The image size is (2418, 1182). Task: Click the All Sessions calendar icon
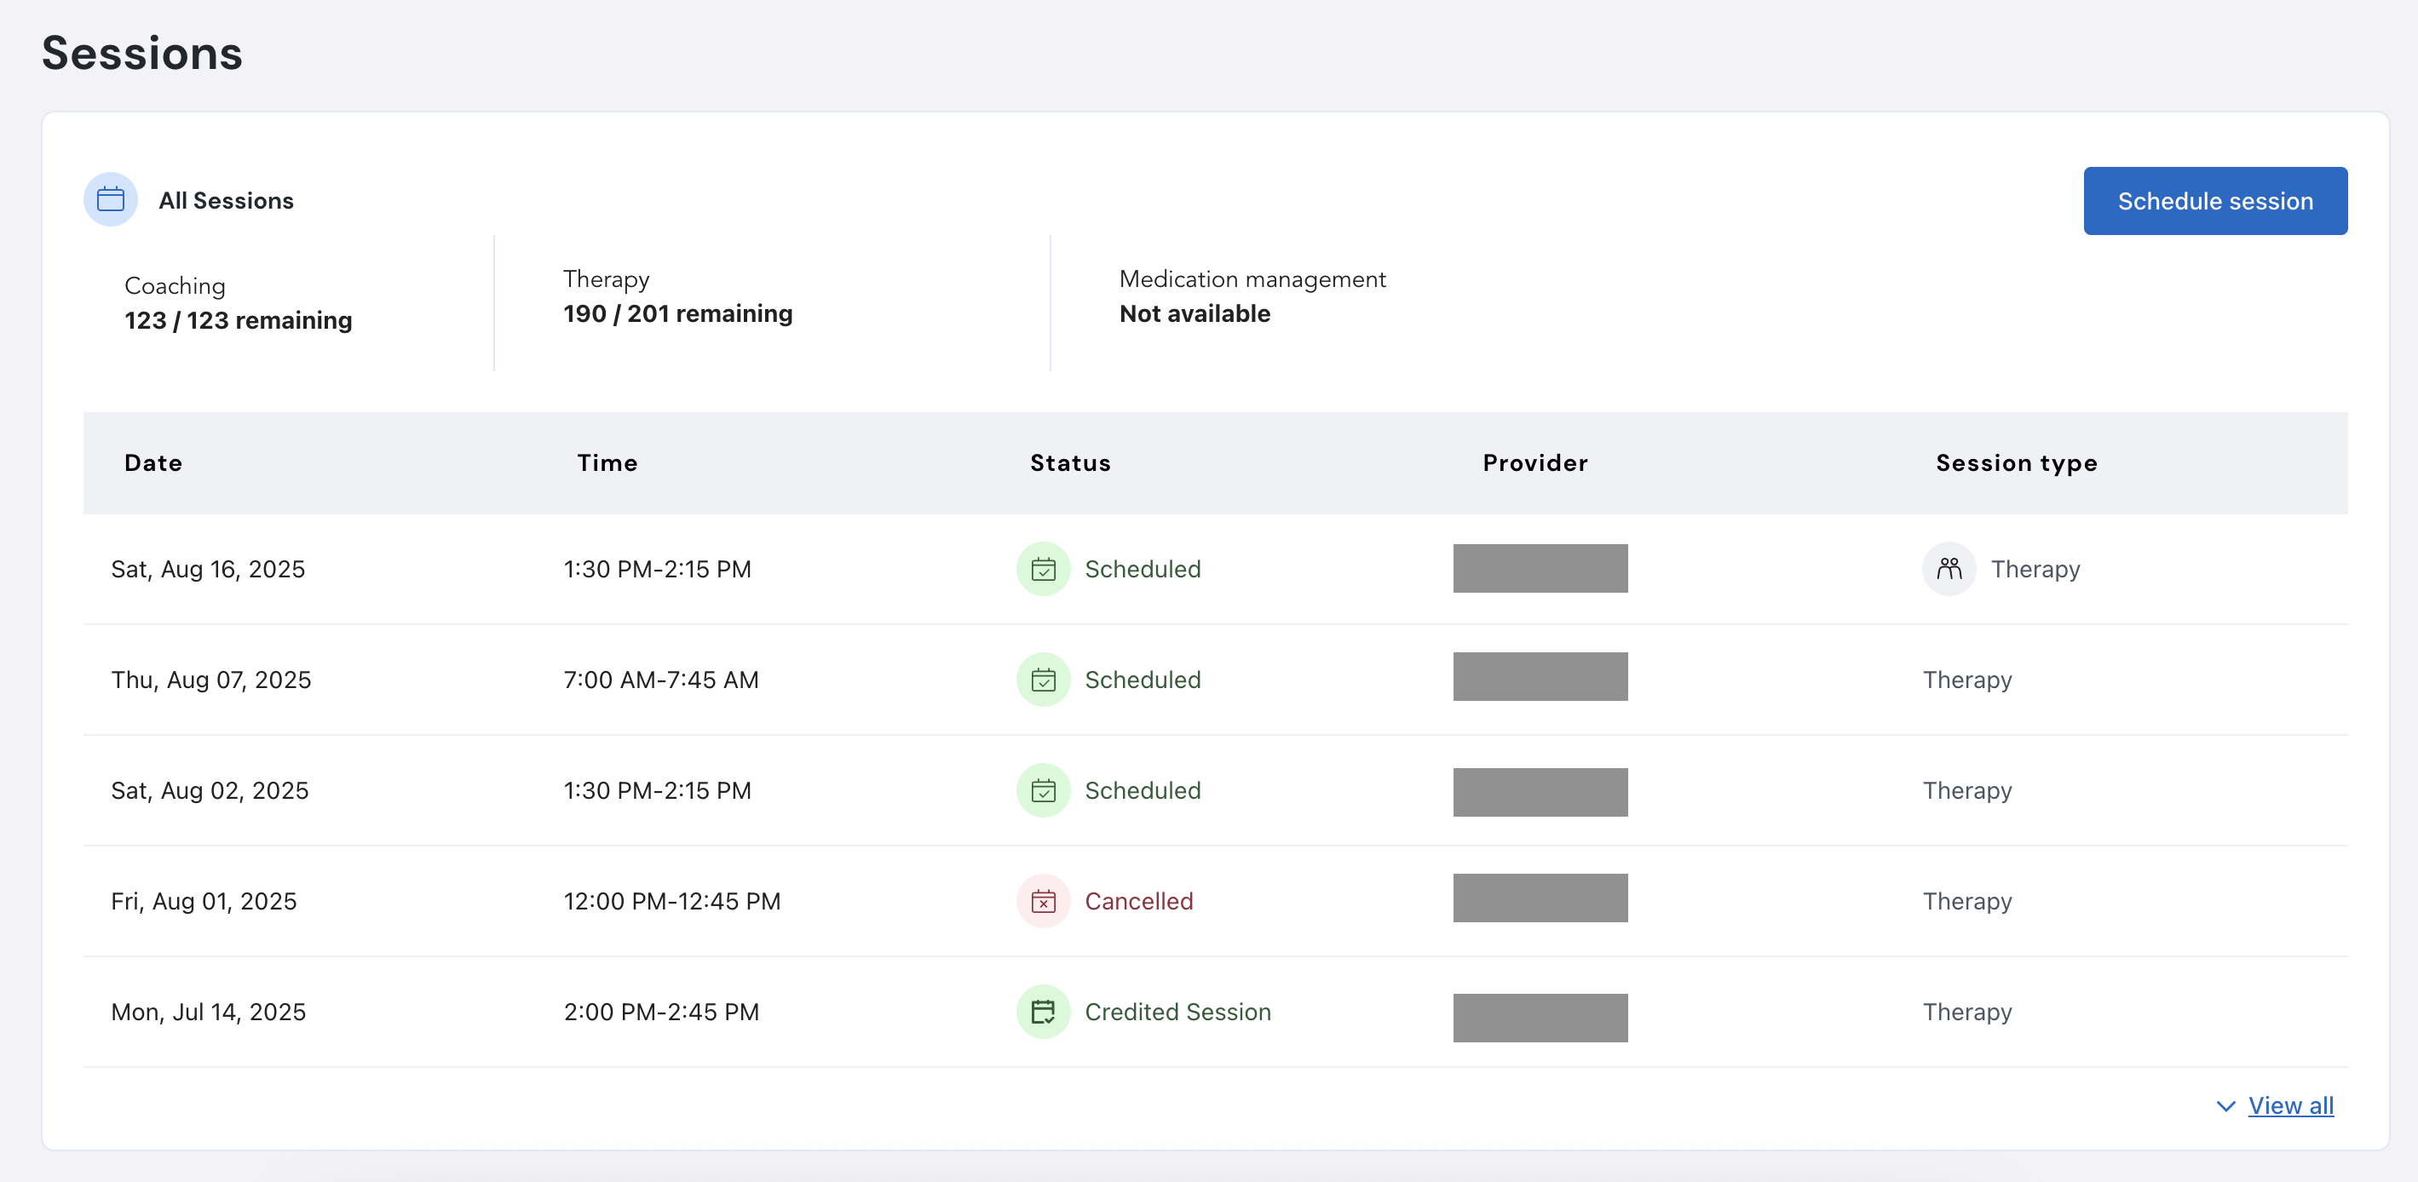click(111, 200)
